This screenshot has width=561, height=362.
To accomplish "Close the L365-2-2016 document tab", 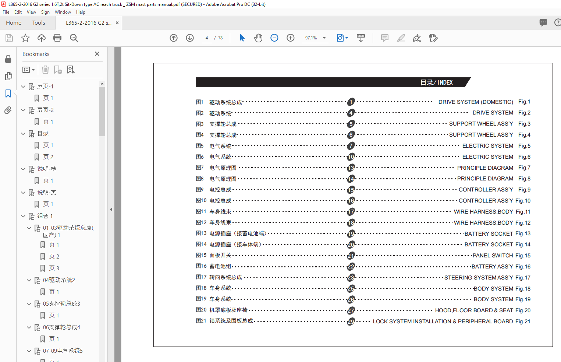I will tap(117, 23).
